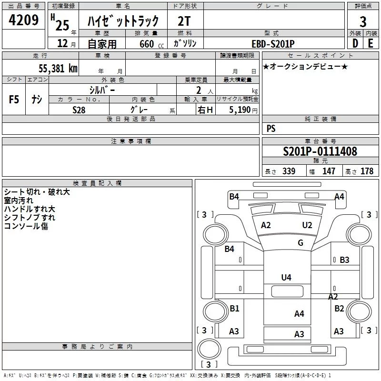Select the A3 mark on the tailgate panel

pos(299,334)
